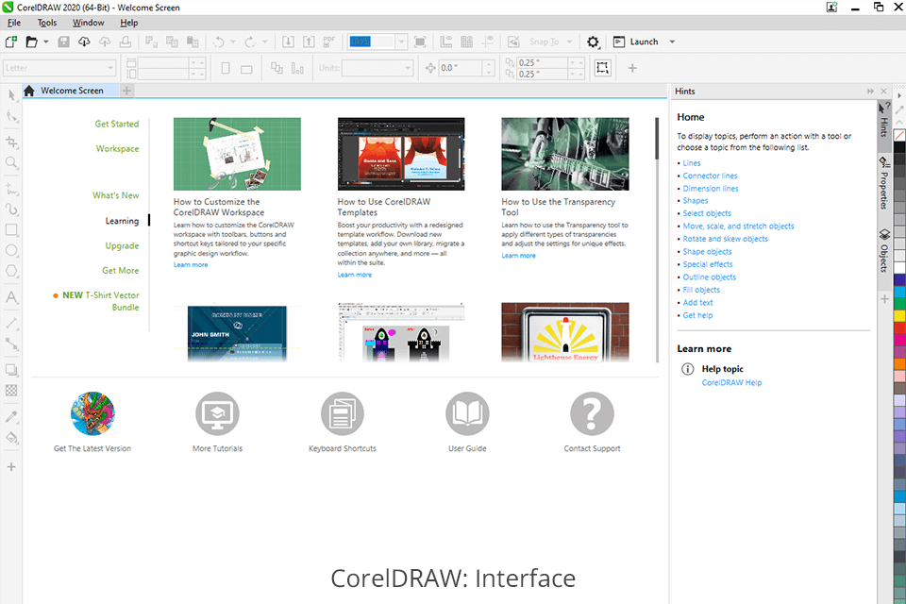Click Learn more under Transparency Tool
The image size is (906, 604).
[x=518, y=256]
